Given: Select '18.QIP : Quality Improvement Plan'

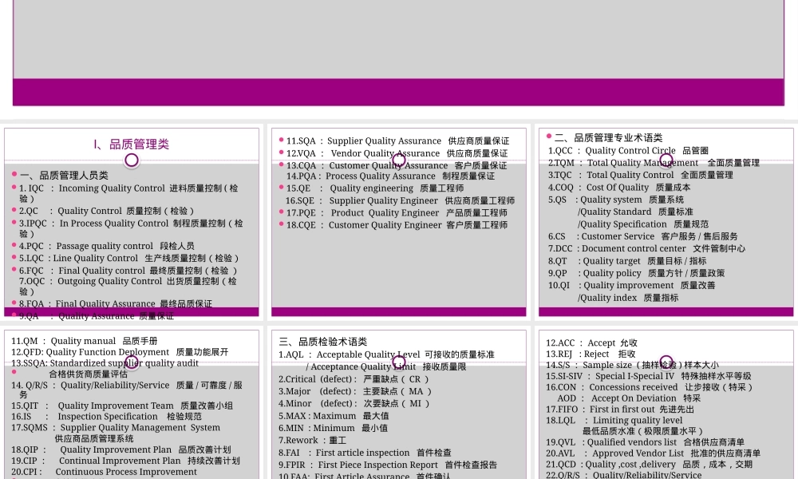Looking at the screenshot, I should click(92, 450).
